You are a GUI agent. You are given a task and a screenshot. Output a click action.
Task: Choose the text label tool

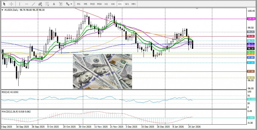61,4
